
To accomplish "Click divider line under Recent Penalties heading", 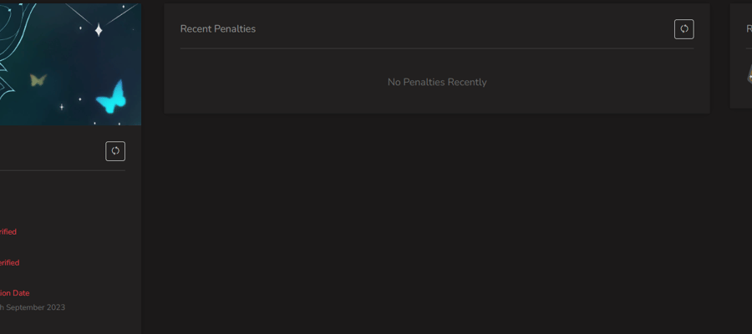I will pyautogui.click(x=437, y=48).
